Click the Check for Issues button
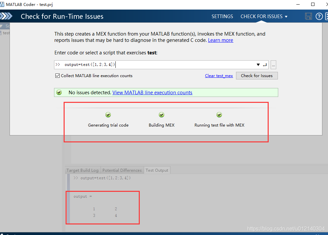The height and width of the screenshot is (235, 328). (x=257, y=76)
